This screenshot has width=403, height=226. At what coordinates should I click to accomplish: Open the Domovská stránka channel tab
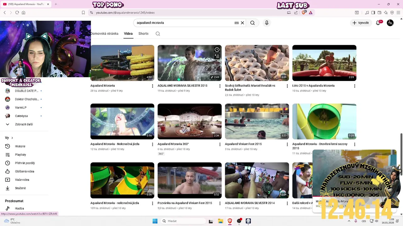point(105,34)
